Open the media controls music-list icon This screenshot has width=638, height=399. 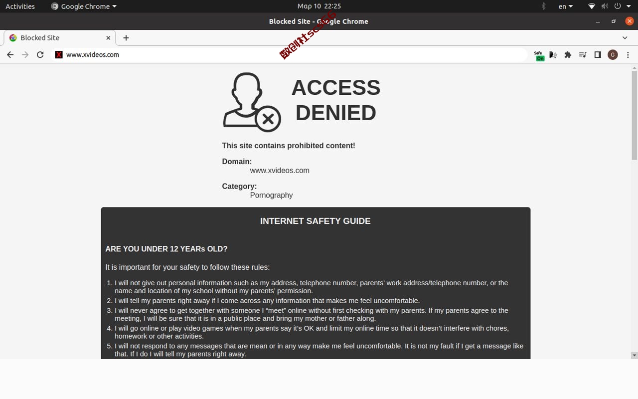583,55
